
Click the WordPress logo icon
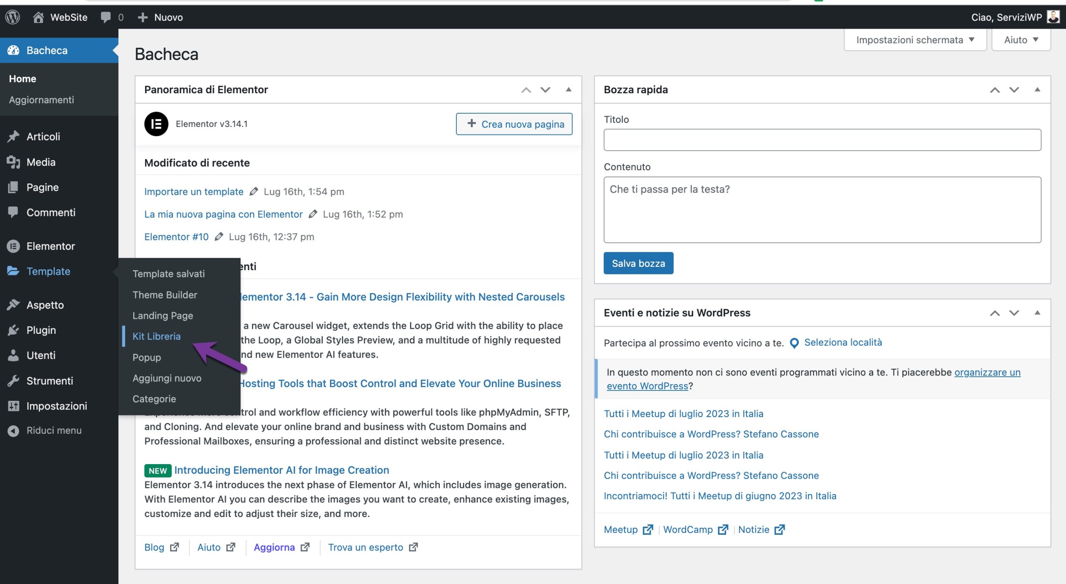[12, 17]
